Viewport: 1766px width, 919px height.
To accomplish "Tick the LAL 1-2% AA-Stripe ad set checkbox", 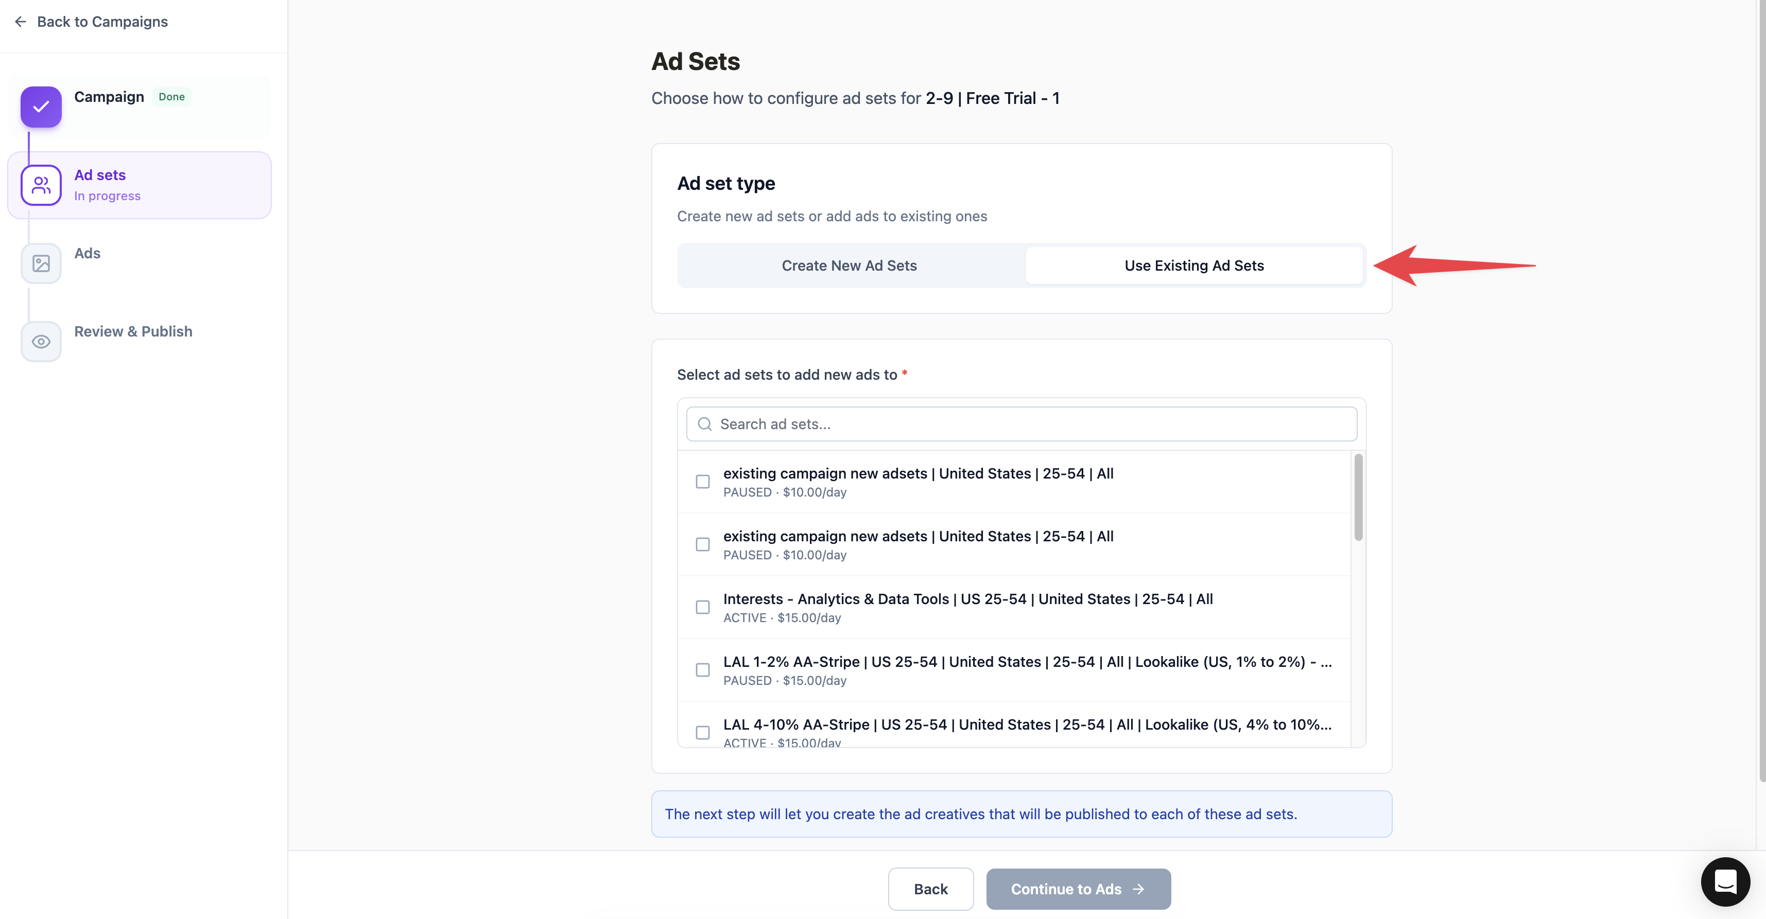I will click(x=703, y=670).
